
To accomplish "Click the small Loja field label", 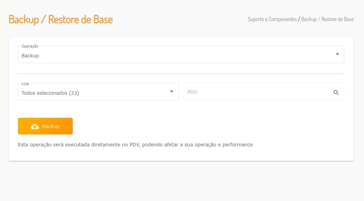I will pyautogui.click(x=25, y=84).
